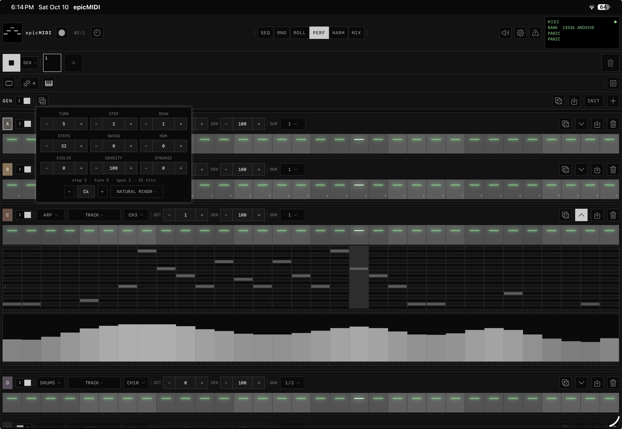Screen dimensions: 622x429
Task: Randomize track A with dice icon
Action: click(565, 124)
